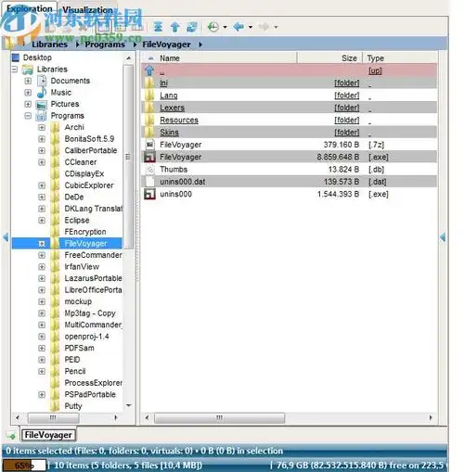Image resolution: width=464 pixels, height=472 pixels.
Task: Open the Skins folder link
Action: point(169,133)
